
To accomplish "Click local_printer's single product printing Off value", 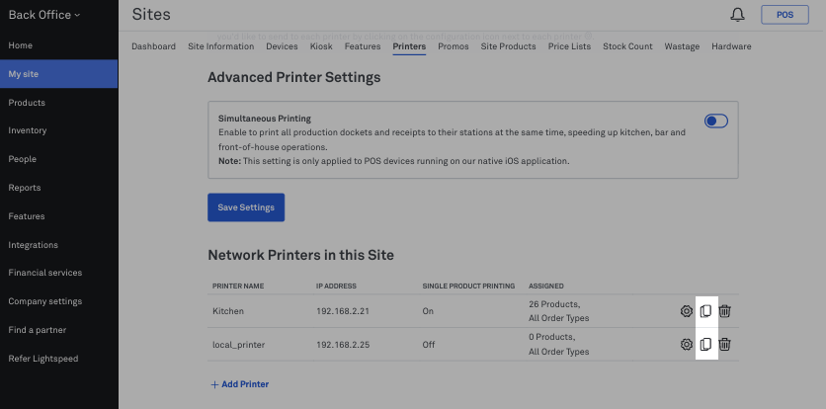I will [x=428, y=345].
